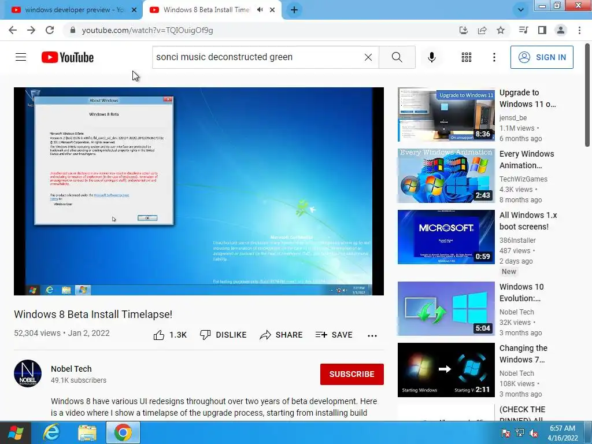
Task: Open 'Windows 10 Evolution' video thumbnail
Action: pyautogui.click(x=446, y=309)
